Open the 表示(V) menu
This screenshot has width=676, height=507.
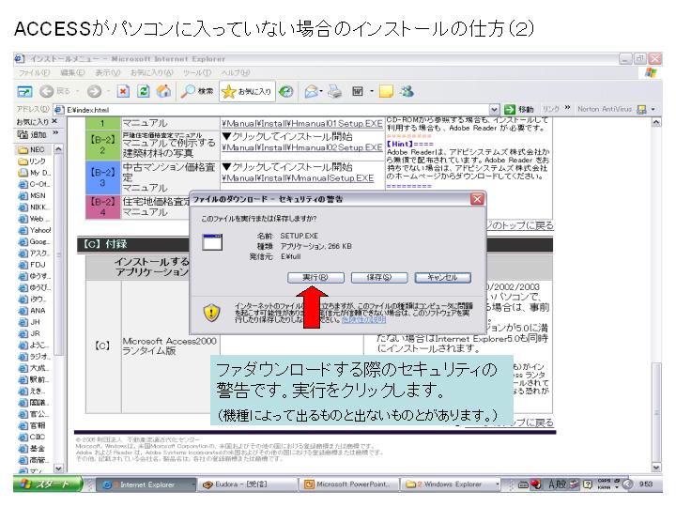107,73
